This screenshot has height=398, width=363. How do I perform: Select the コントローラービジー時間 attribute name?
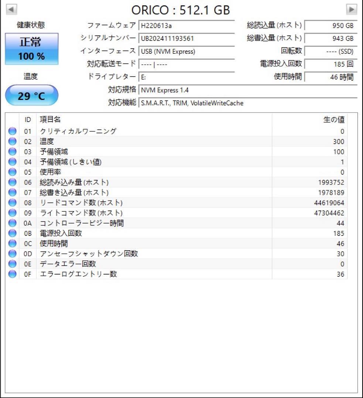pos(82,223)
